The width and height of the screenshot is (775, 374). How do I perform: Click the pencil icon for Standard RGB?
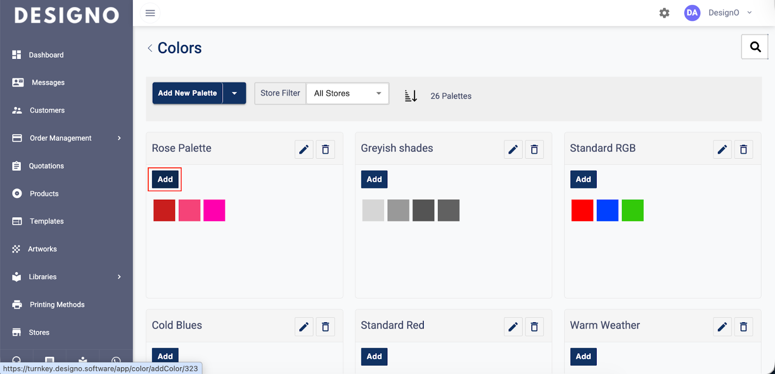pyautogui.click(x=722, y=150)
